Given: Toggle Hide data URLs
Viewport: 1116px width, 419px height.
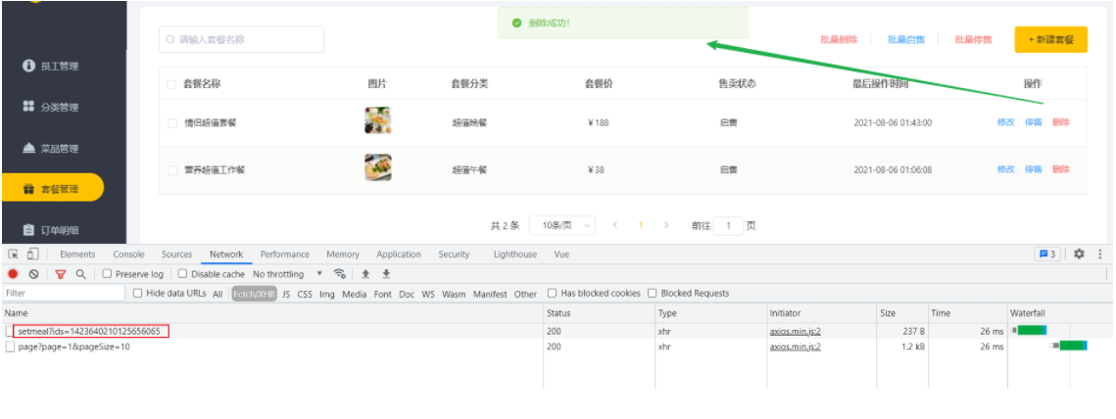Looking at the screenshot, I should [x=138, y=293].
